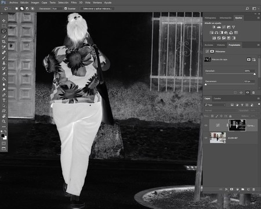
Task: Select the Eyedropper tool
Action: point(3,47)
